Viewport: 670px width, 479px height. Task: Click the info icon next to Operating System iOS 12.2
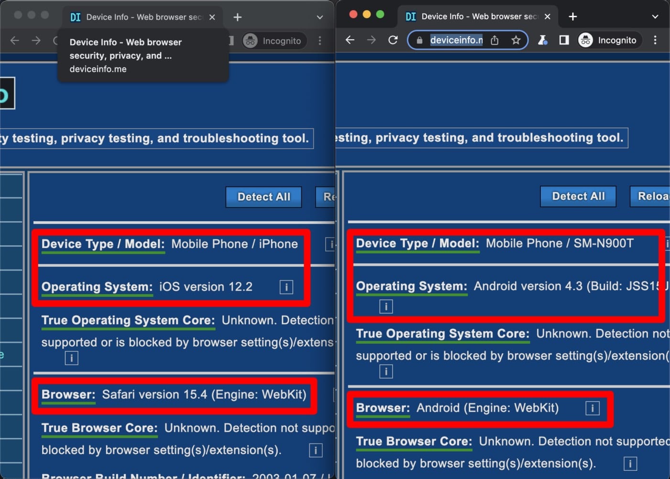286,287
